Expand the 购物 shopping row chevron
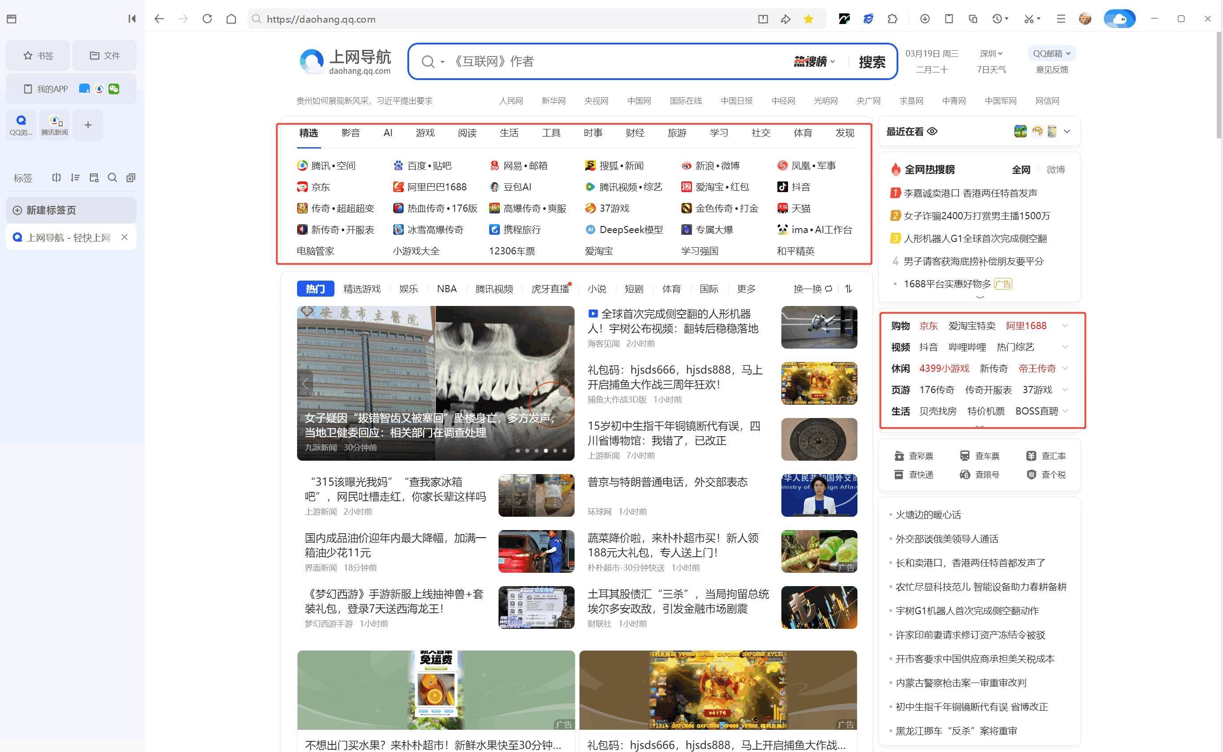This screenshot has height=752, width=1223. [x=1065, y=325]
